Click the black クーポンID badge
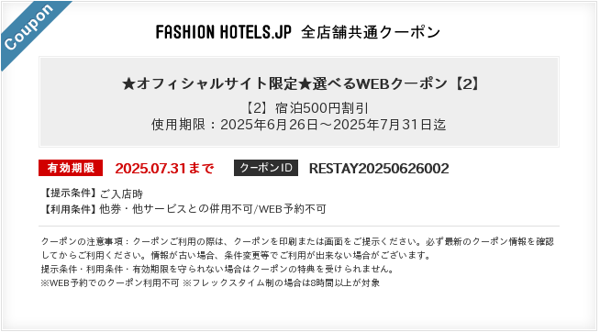600x332 pixels. tap(266, 168)
